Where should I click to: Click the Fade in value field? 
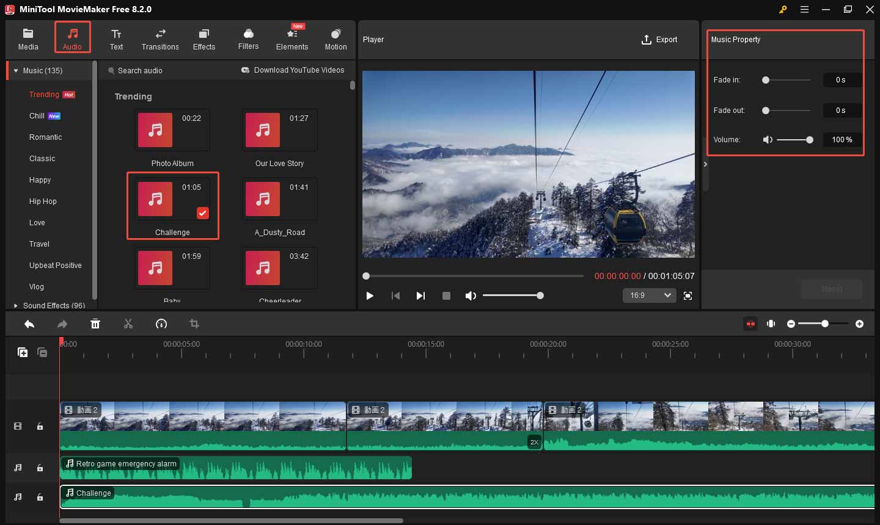842,80
